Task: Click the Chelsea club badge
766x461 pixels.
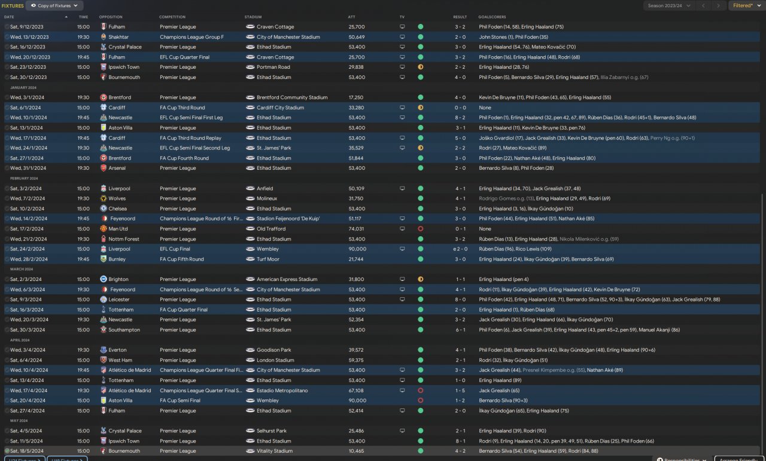Action: pos(104,209)
